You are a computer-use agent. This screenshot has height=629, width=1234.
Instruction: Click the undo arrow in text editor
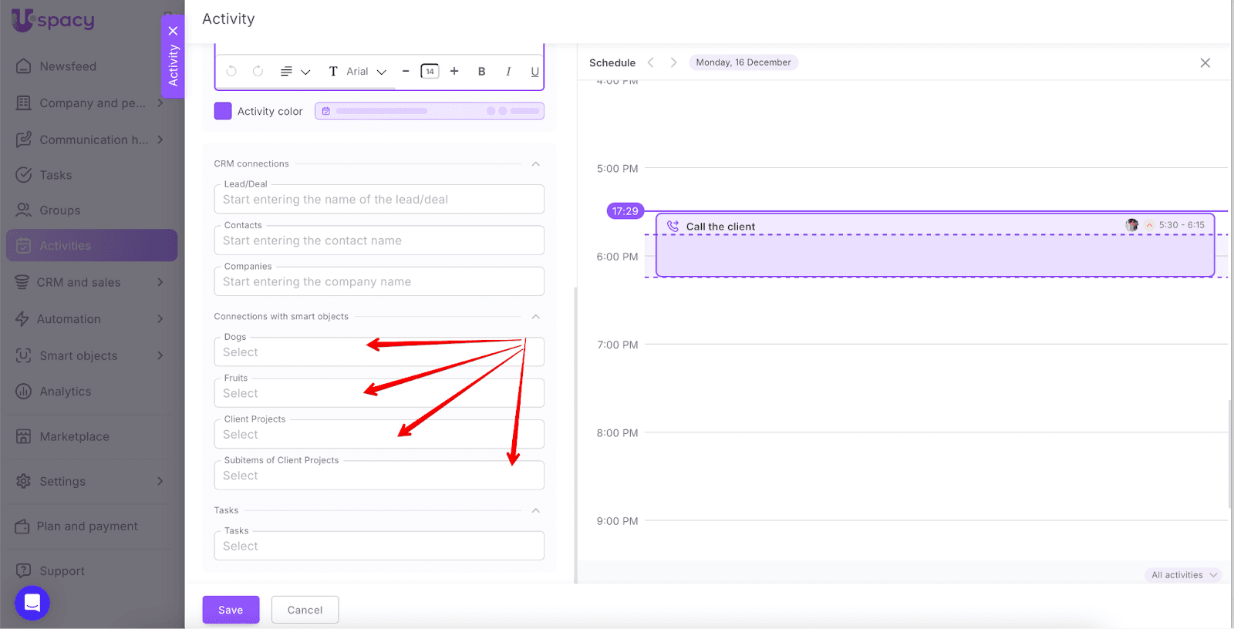[231, 71]
